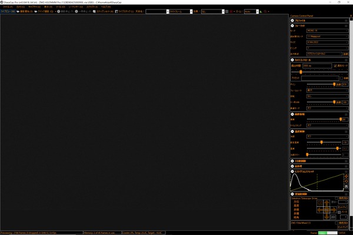Click the histogram save icon
This screenshot has width=353, height=235.
pyautogui.click(x=347, y=187)
